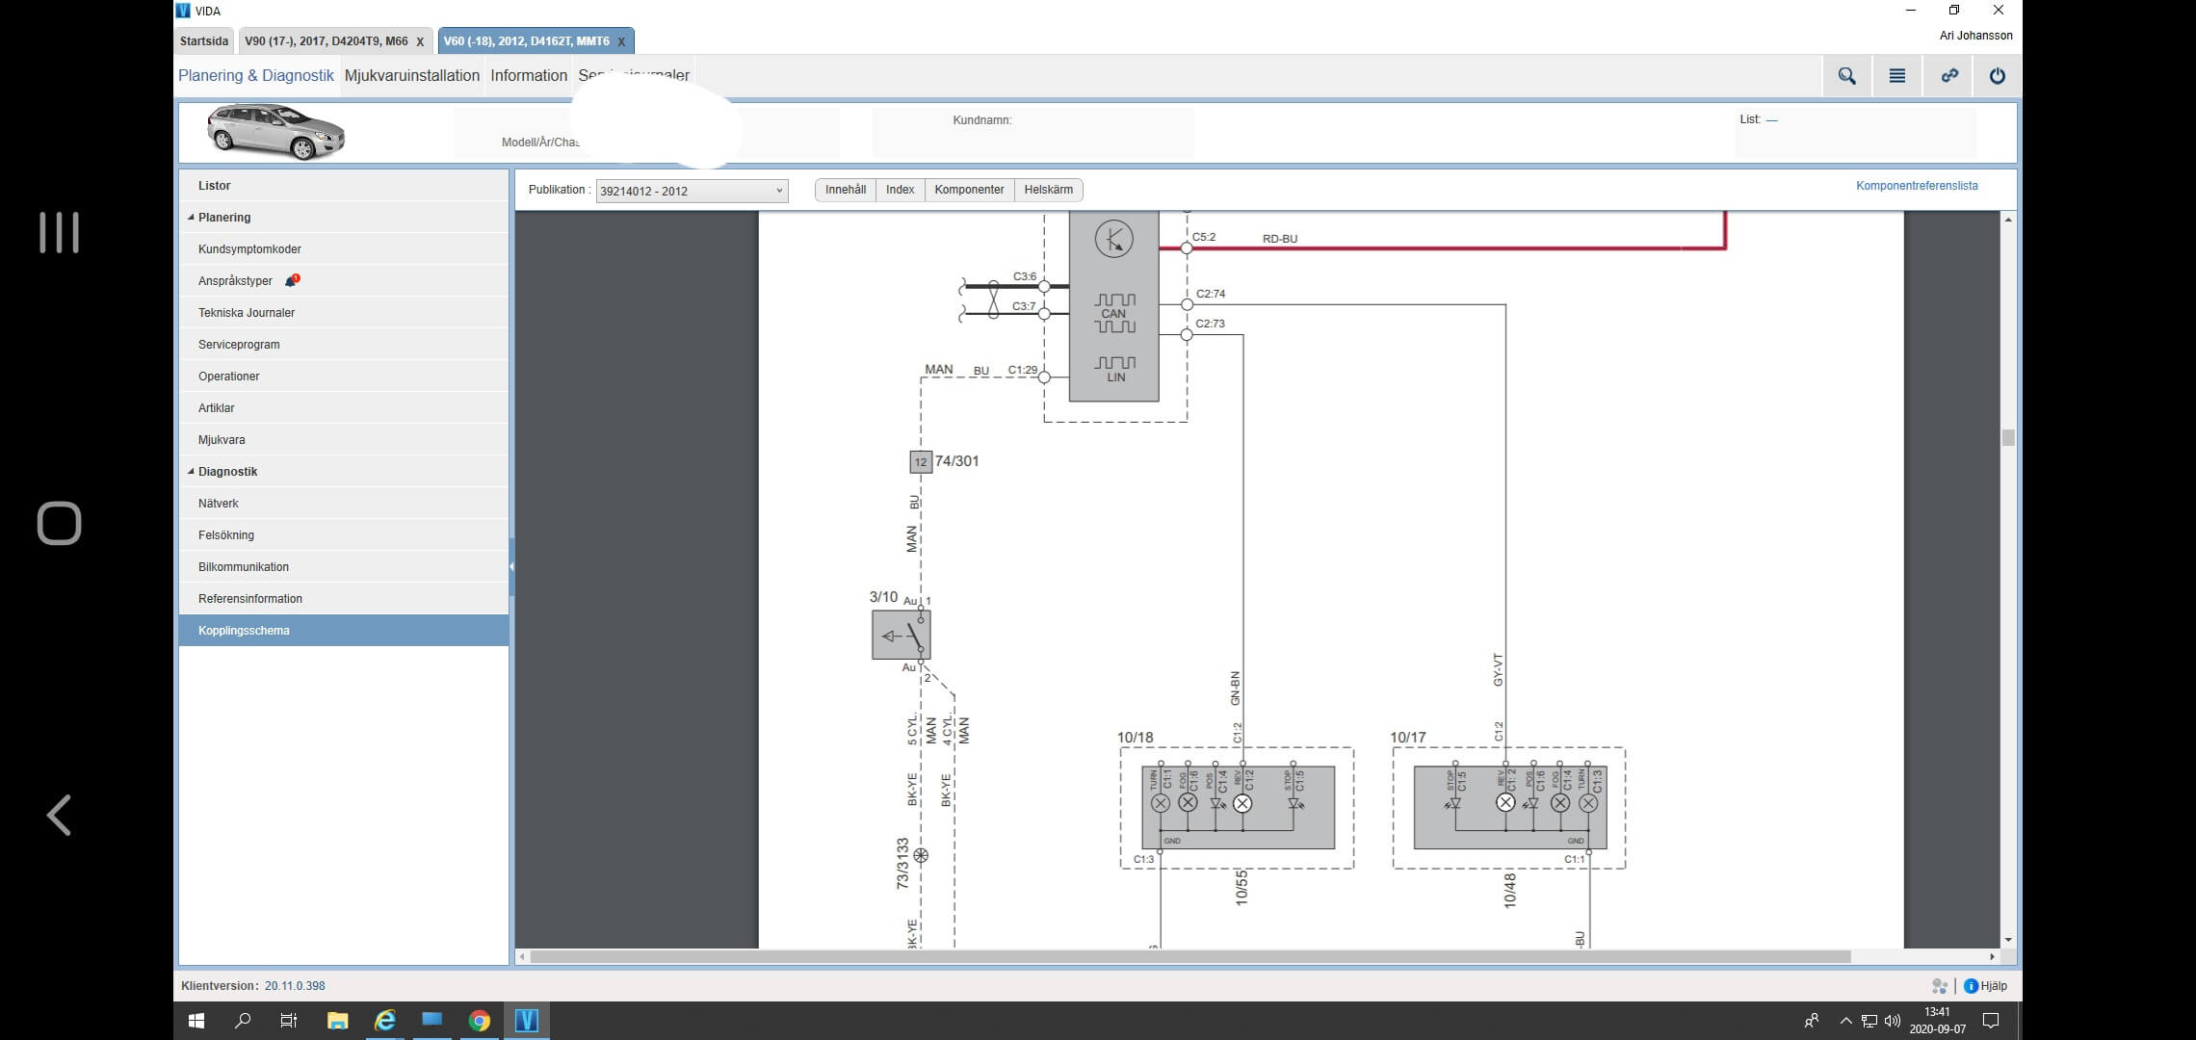Open Referensinformation in sidebar
2196x1040 pixels.
pyautogui.click(x=344, y=599)
